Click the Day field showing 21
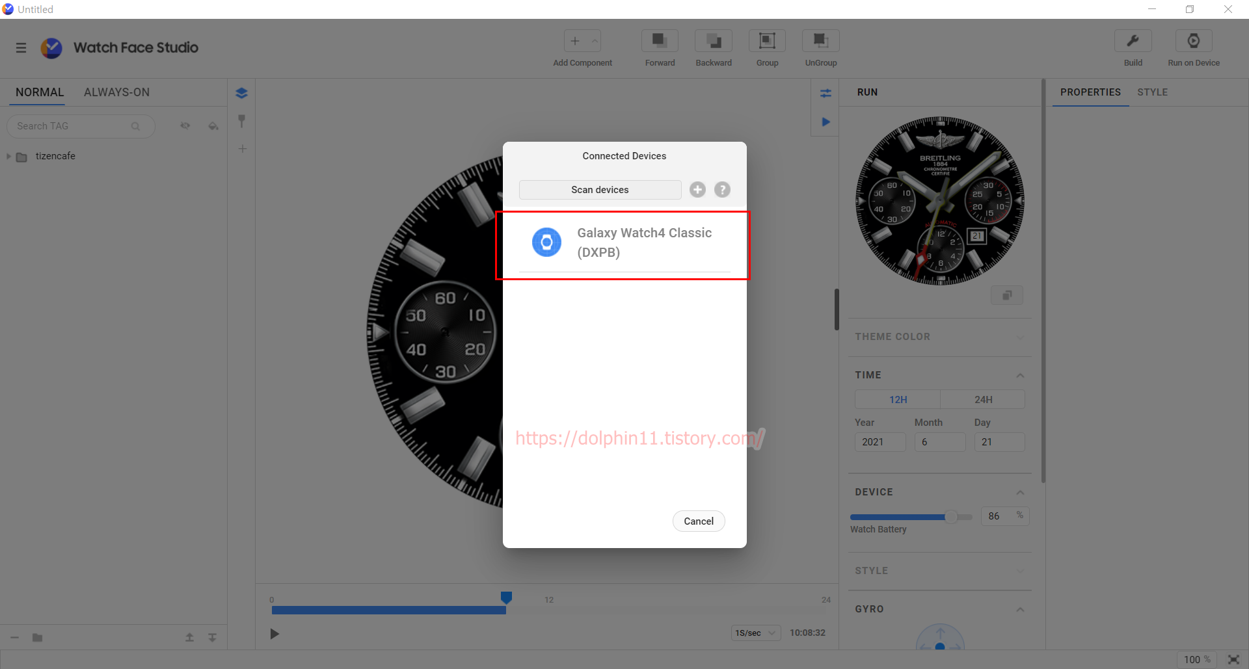 click(1000, 442)
